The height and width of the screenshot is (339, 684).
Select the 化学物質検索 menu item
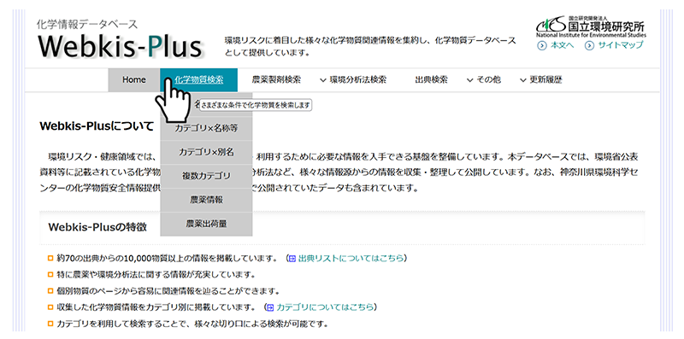pos(199,80)
